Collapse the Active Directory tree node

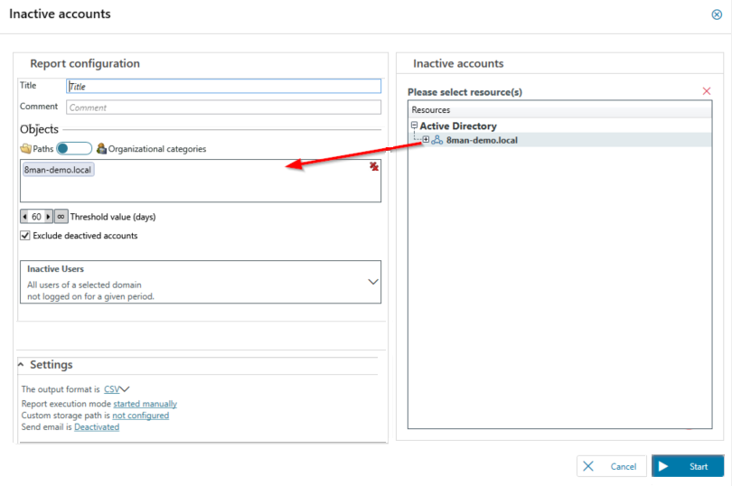(x=414, y=126)
